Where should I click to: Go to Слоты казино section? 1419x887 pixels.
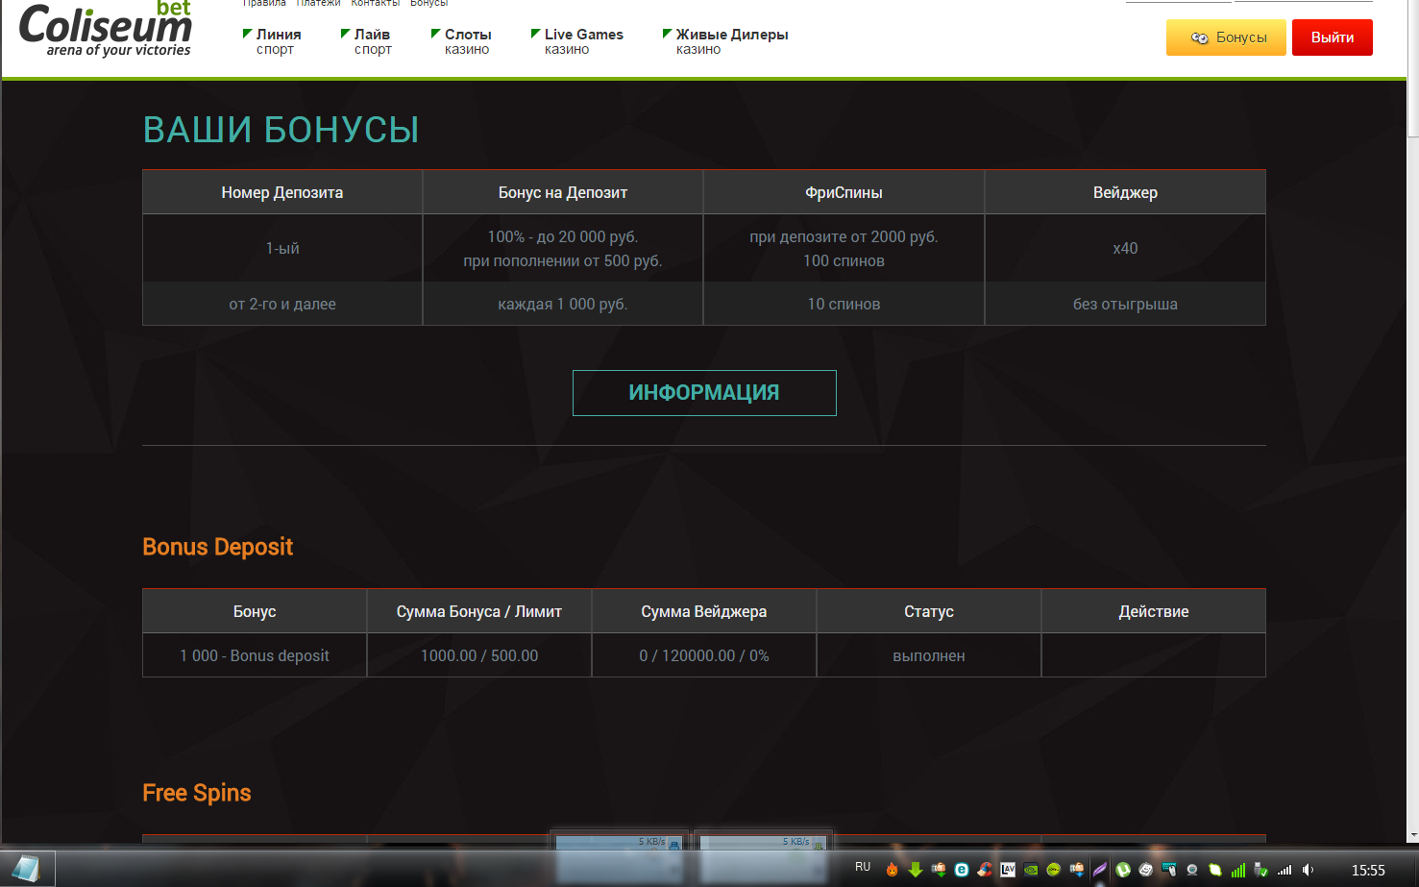467,41
